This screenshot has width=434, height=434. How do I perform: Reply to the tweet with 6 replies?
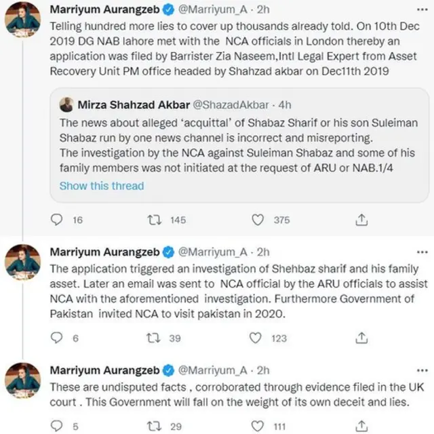[59, 338]
